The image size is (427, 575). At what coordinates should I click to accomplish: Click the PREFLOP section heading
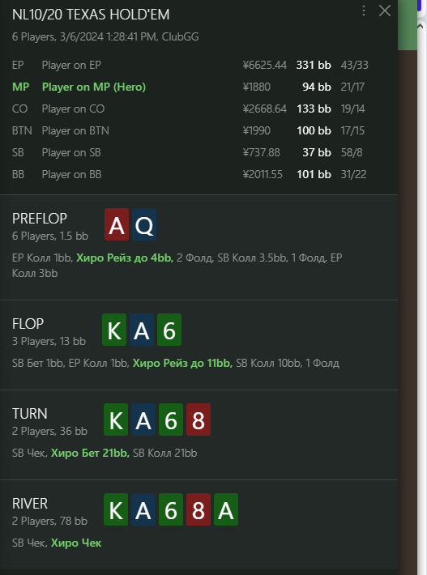pyautogui.click(x=40, y=219)
